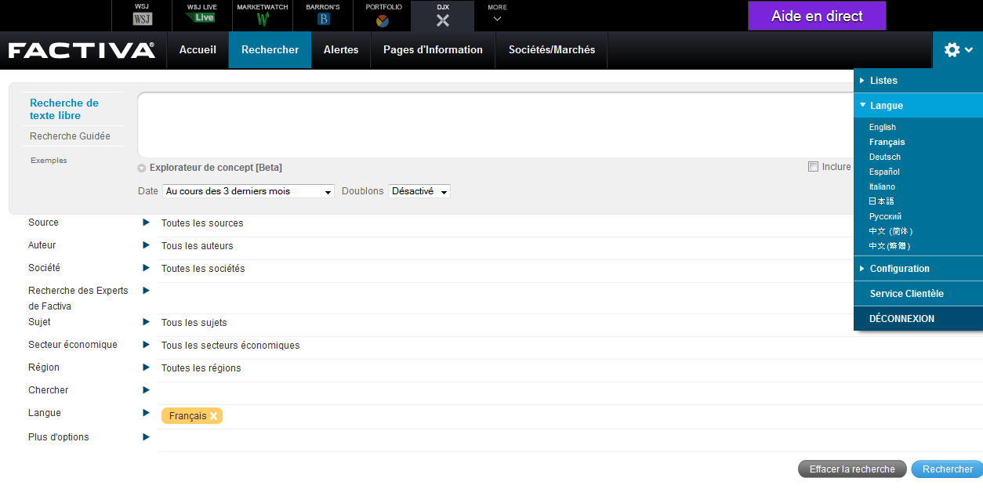The width and height of the screenshot is (983, 496).
Task: Choose English language
Action: coord(883,127)
